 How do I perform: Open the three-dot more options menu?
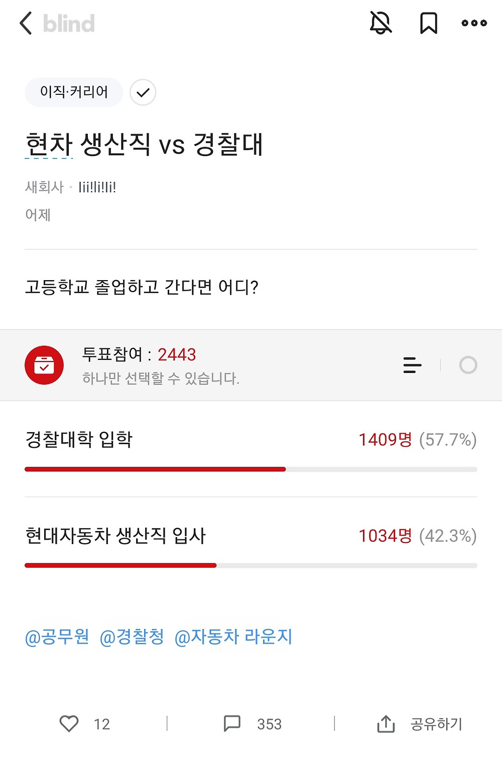click(x=474, y=23)
